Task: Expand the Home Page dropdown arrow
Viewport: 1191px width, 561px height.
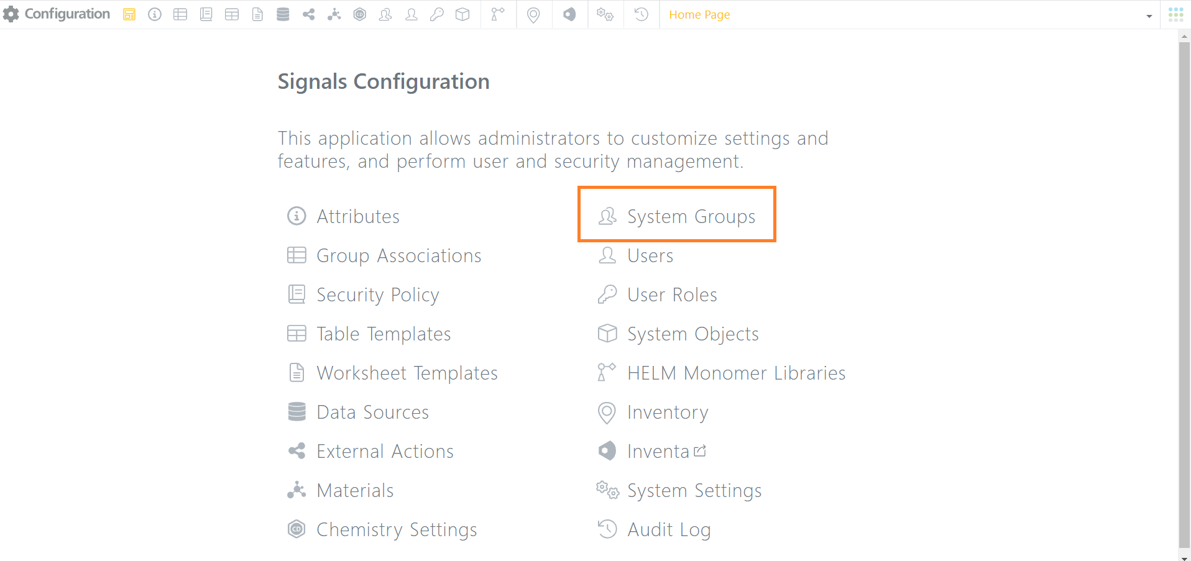Action: [x=1149, y=16]
